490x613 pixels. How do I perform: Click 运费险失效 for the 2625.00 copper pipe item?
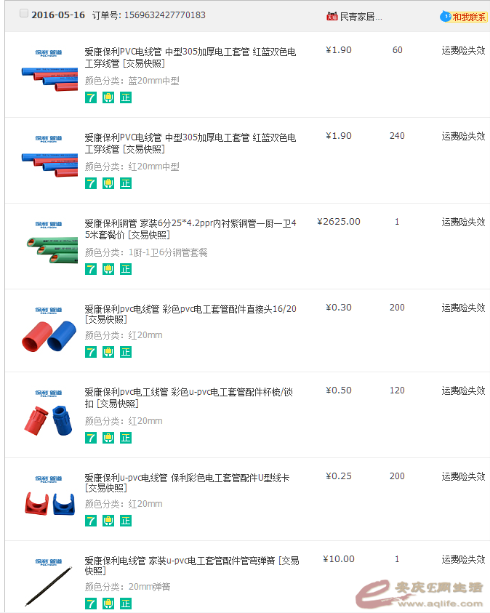point(463,222)
